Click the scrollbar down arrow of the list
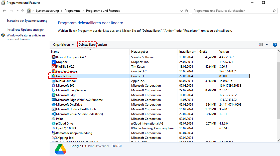Image resolution: width=280 pixels, height=156 pixels. click(x=278, y=140)
